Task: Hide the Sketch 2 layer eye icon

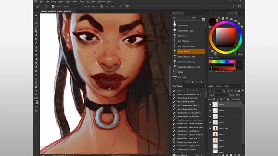Action: (210, 110)
